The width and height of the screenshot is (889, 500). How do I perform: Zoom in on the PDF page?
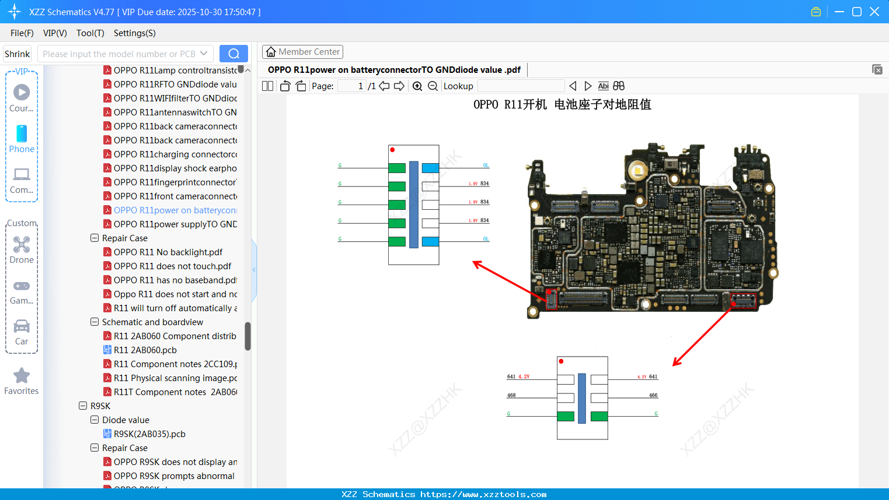pyautogui.click(x=417, y=86)
